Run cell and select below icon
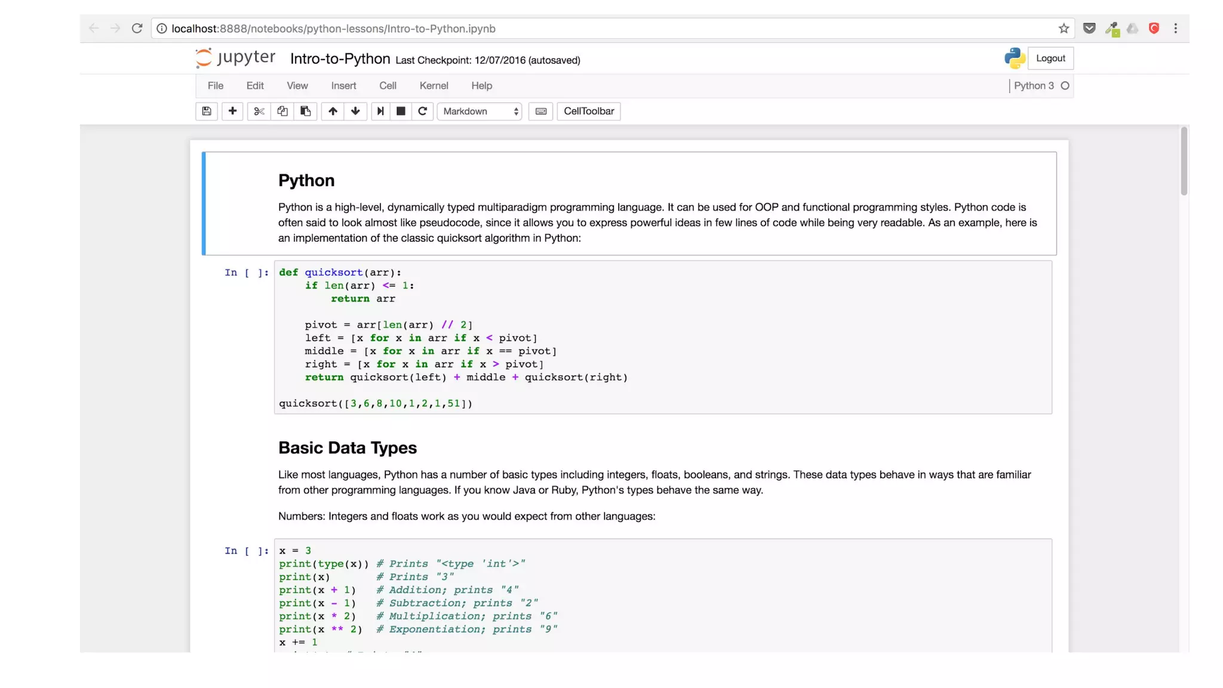Viewport: 1223px width, 688px height. coord(380,111)
